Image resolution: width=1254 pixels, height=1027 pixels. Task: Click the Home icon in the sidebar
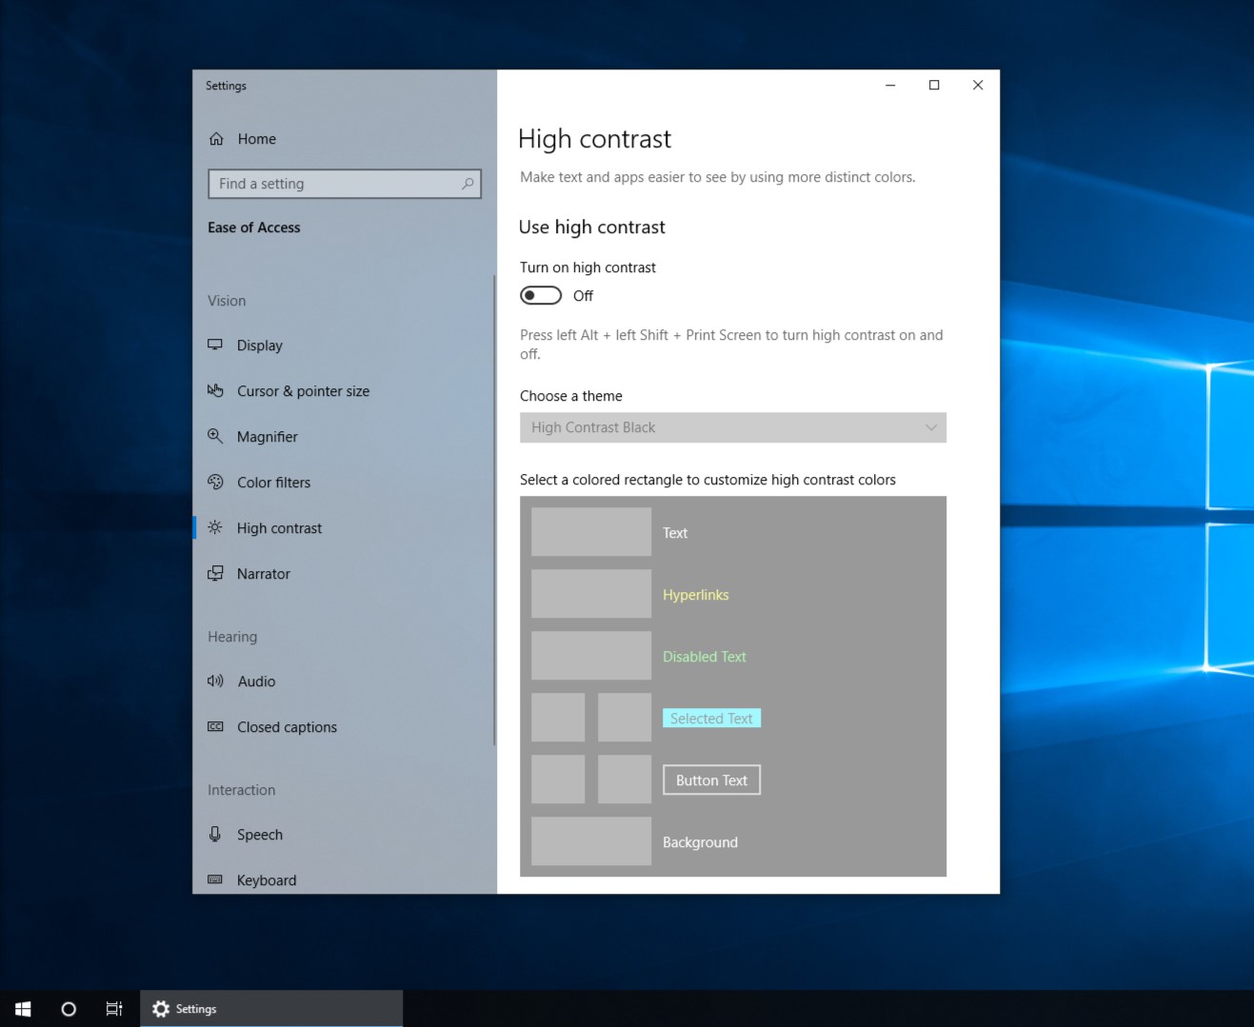pyautogui.click(x=216, y=139)
